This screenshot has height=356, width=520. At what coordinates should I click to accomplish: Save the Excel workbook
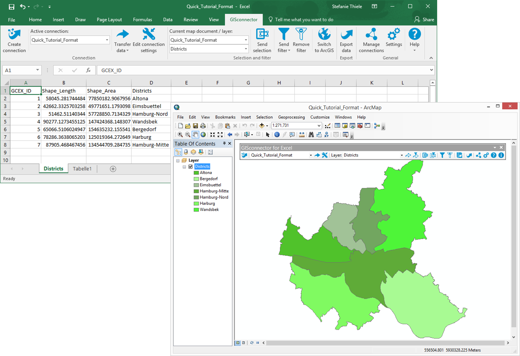tap(11, 7)
